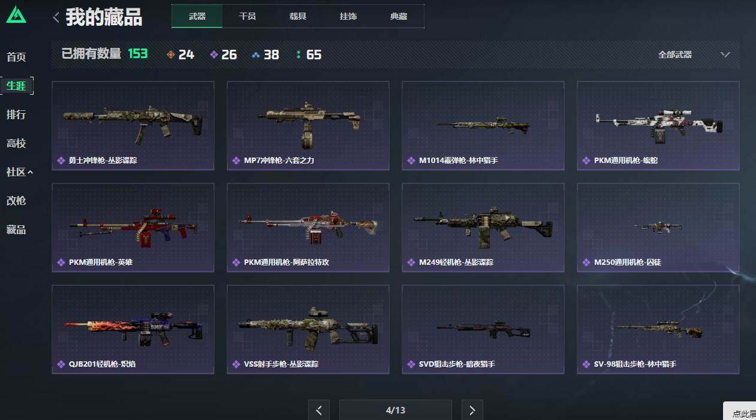Open the 排行 sidebar item
This screenshot has height=420, width=756.
(x=16, y=114)
